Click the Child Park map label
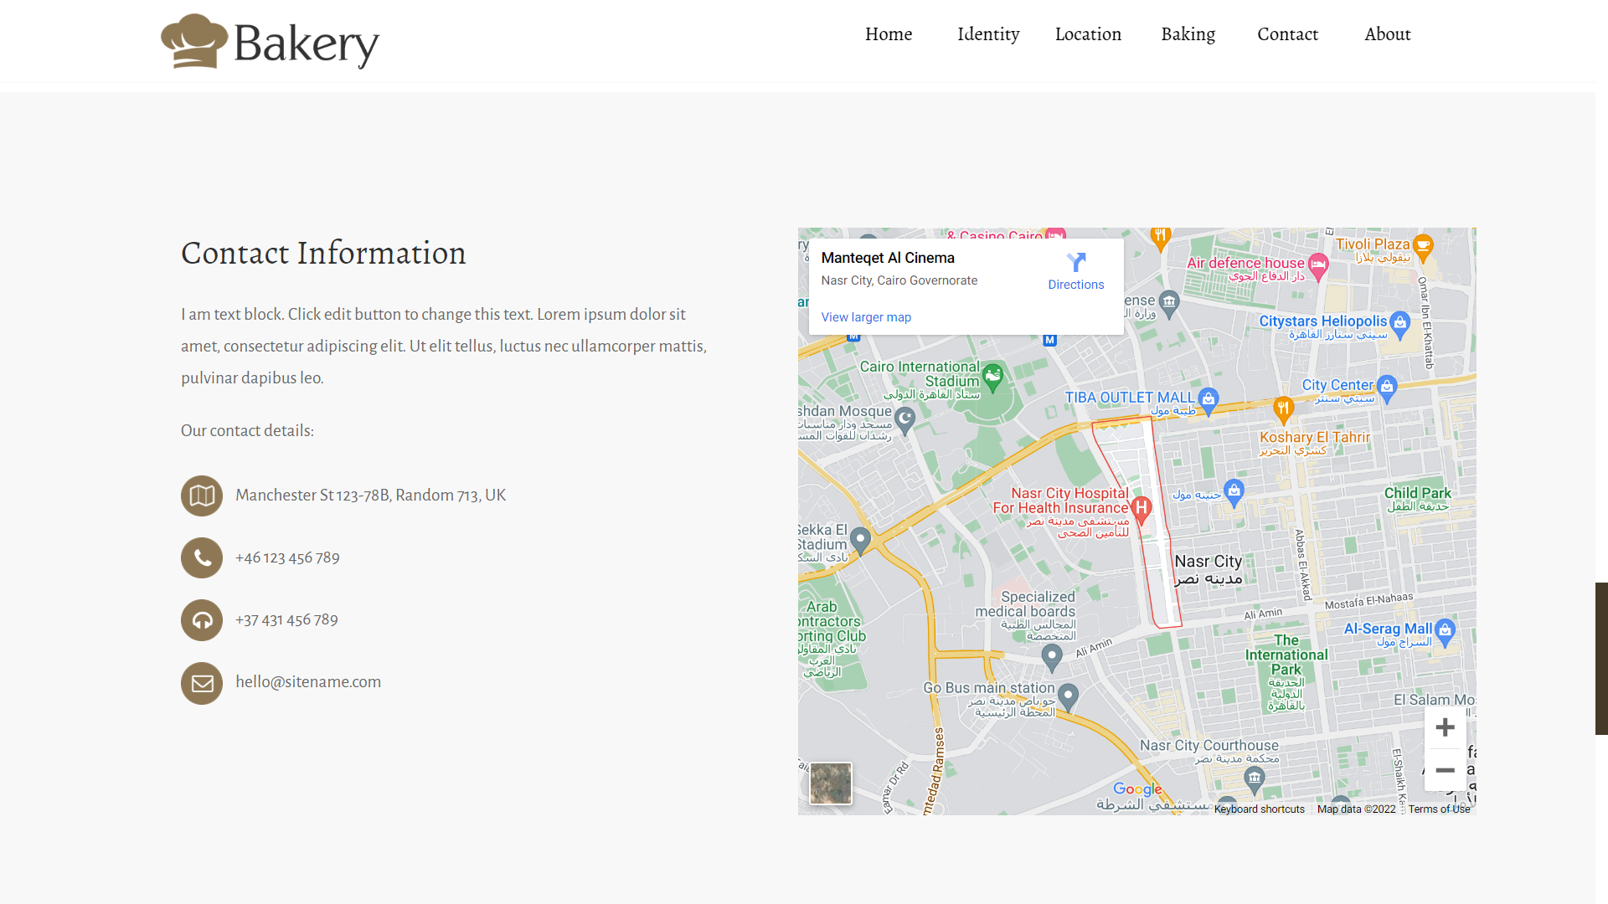 (x=1417, y=499)
